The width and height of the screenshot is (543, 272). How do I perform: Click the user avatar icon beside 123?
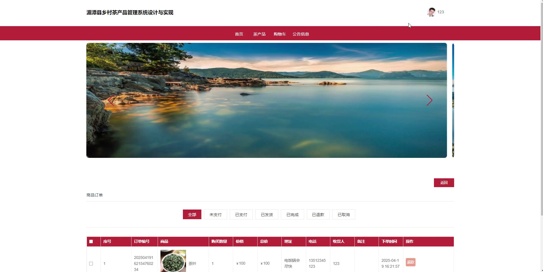click(x=431, y=12)
